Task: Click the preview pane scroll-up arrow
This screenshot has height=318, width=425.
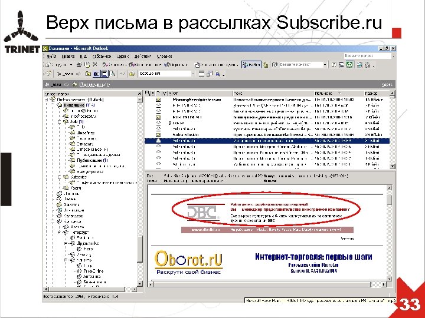Action: coord(390,188)
